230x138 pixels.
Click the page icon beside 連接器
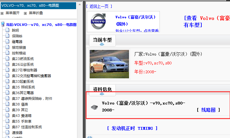[x=8, y=132]
